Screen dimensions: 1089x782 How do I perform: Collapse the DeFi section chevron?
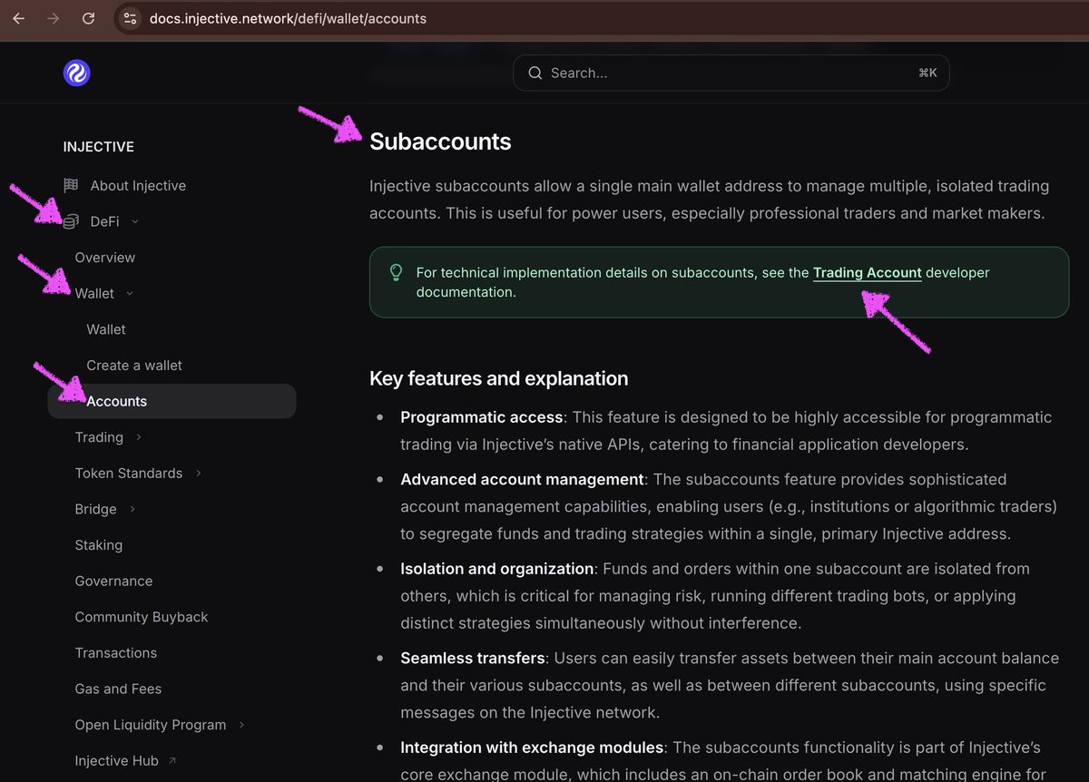point(135,221)
